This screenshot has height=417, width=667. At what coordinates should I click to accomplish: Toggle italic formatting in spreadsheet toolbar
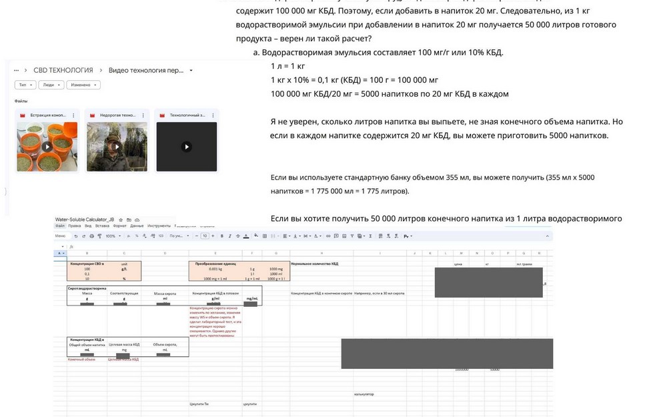[229, 236]
